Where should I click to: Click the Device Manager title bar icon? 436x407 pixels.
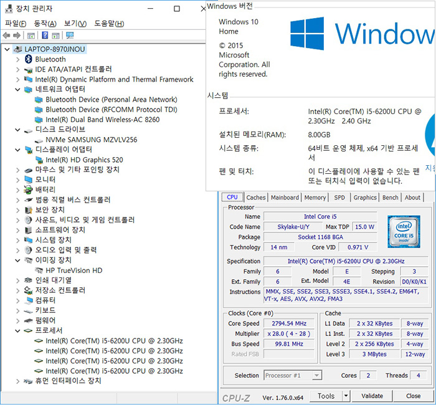coord(9,9)
